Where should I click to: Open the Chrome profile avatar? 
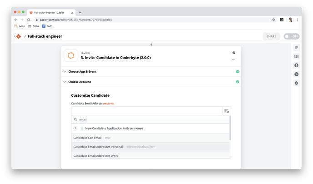[x=290, y=20]
